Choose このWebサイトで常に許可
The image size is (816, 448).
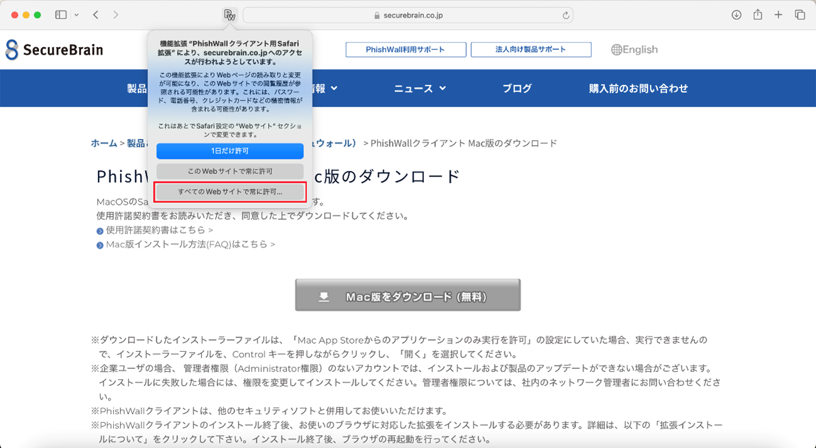coord(230,171)
